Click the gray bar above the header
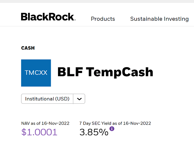 click(97, 1)
